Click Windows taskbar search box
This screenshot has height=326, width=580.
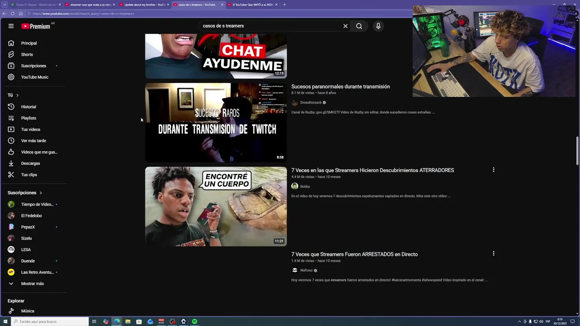click(x=50, y=321)
